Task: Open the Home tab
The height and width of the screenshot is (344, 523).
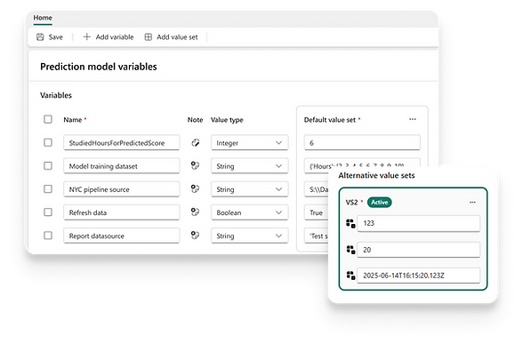Action: tap(43, 18)
